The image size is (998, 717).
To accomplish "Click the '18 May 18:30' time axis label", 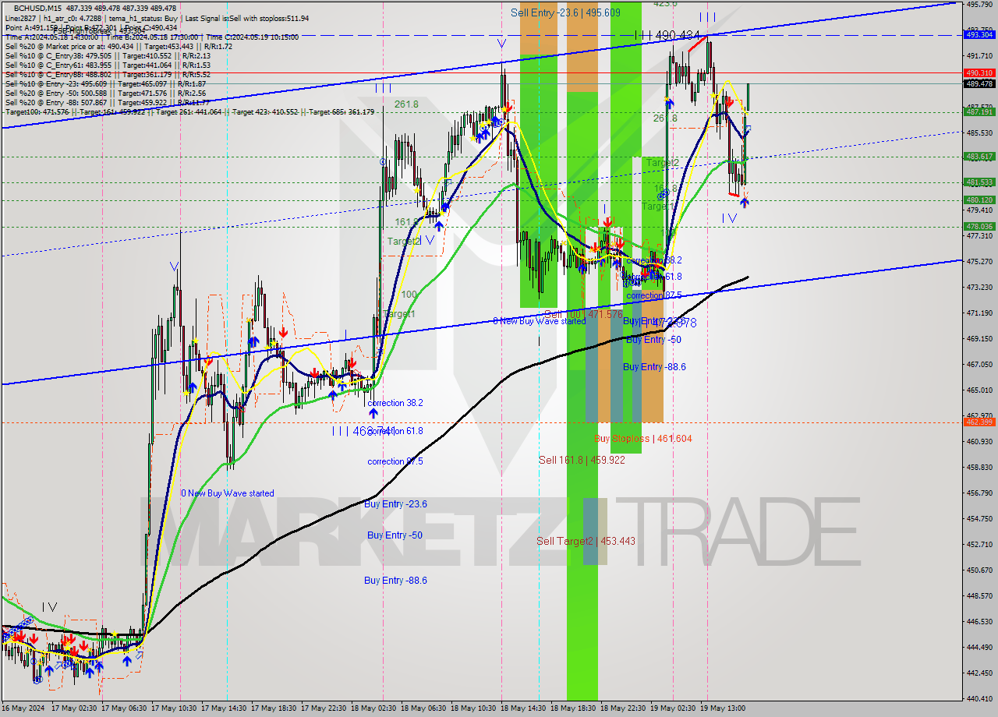I will [x=575, y=708].
